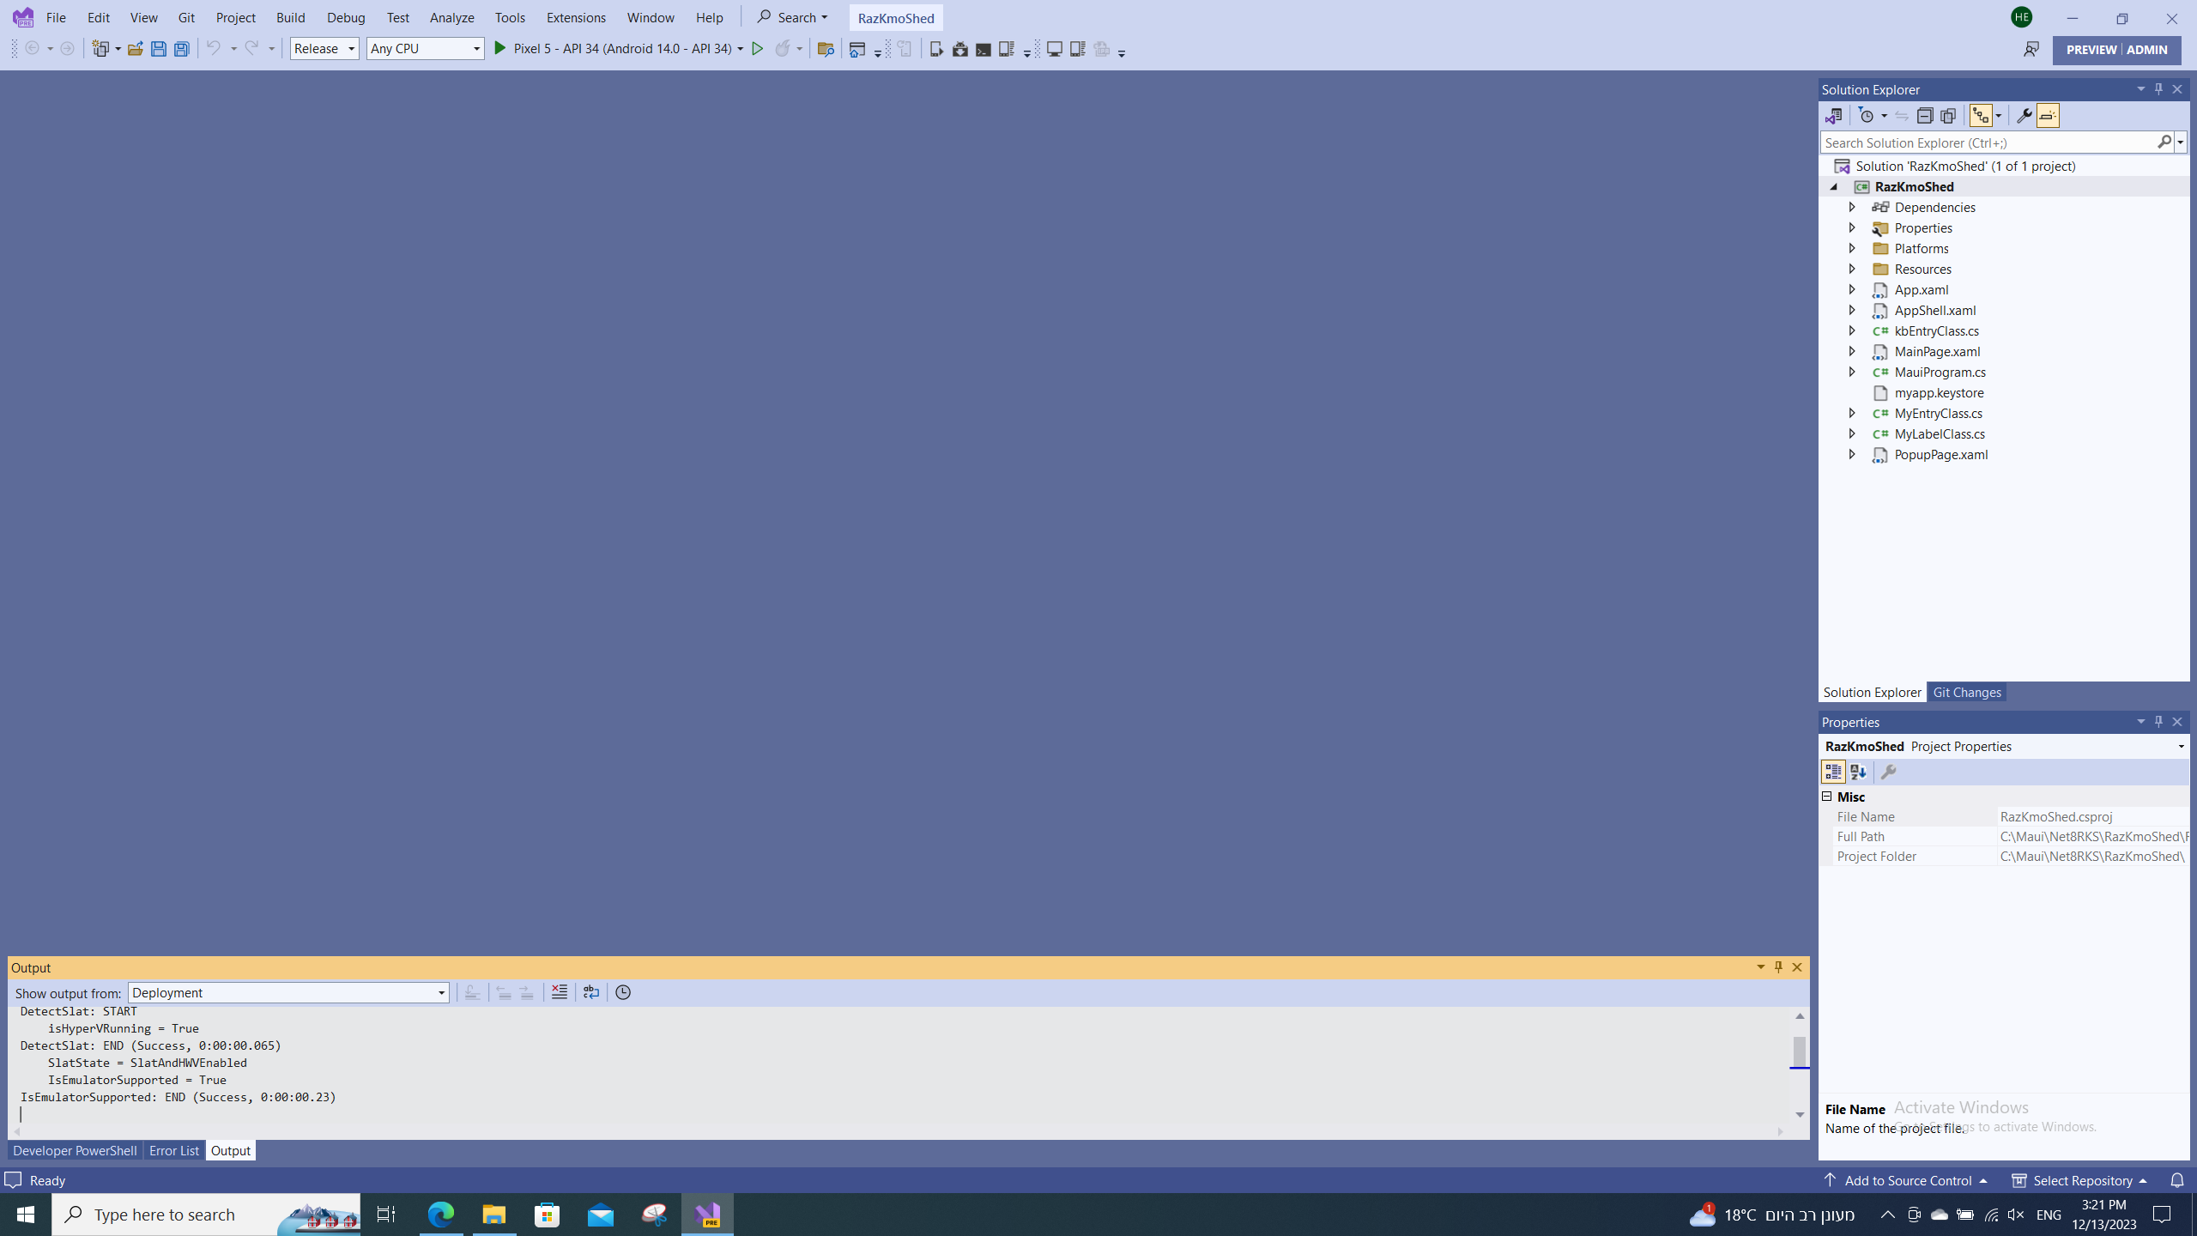Switch to the Error List tab
The width and height of the screenshot is (2197, 1236).
(173, 1150)
